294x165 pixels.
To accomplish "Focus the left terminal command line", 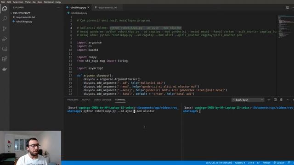I will click(x=119, y=111).
